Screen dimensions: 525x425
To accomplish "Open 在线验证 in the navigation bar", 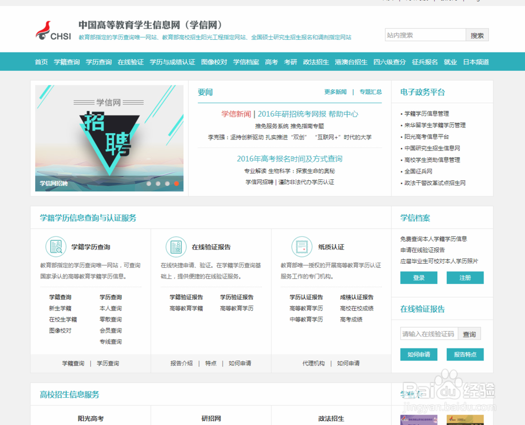I will (131, 62).
